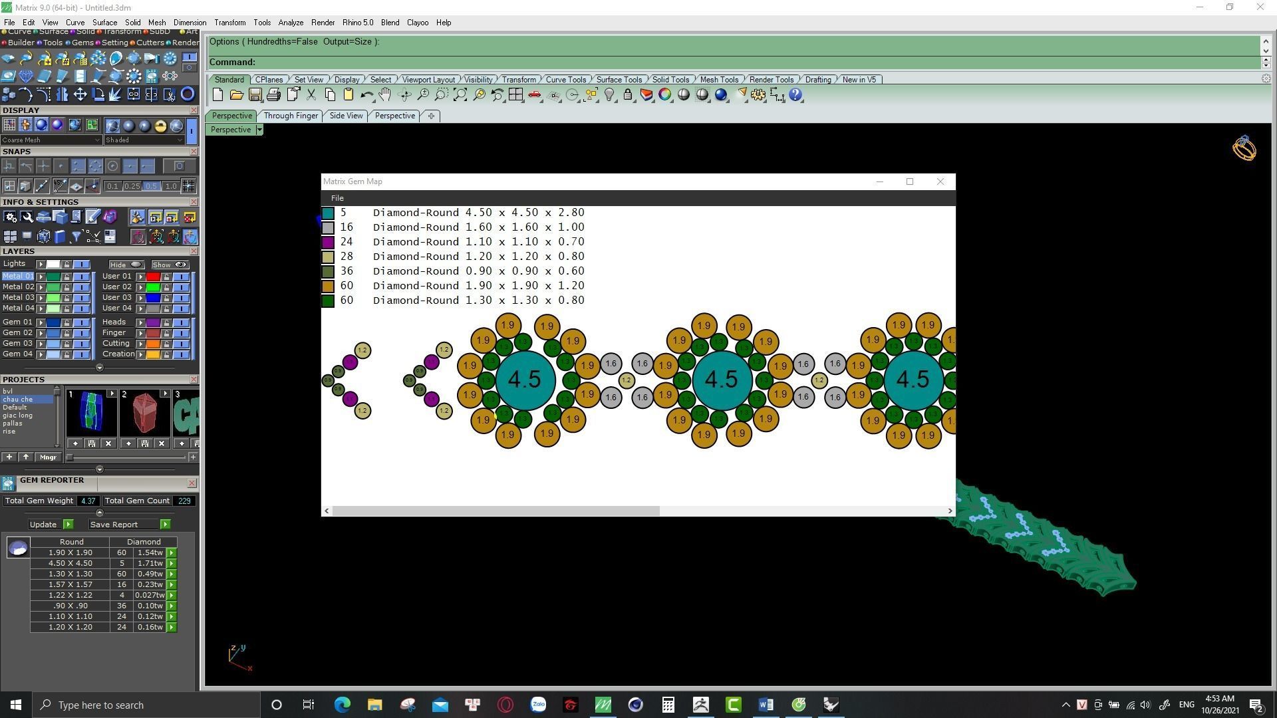Open the Dimension menu
The height and width of the screenshot is (718, 1277).
tap(190, 23)
